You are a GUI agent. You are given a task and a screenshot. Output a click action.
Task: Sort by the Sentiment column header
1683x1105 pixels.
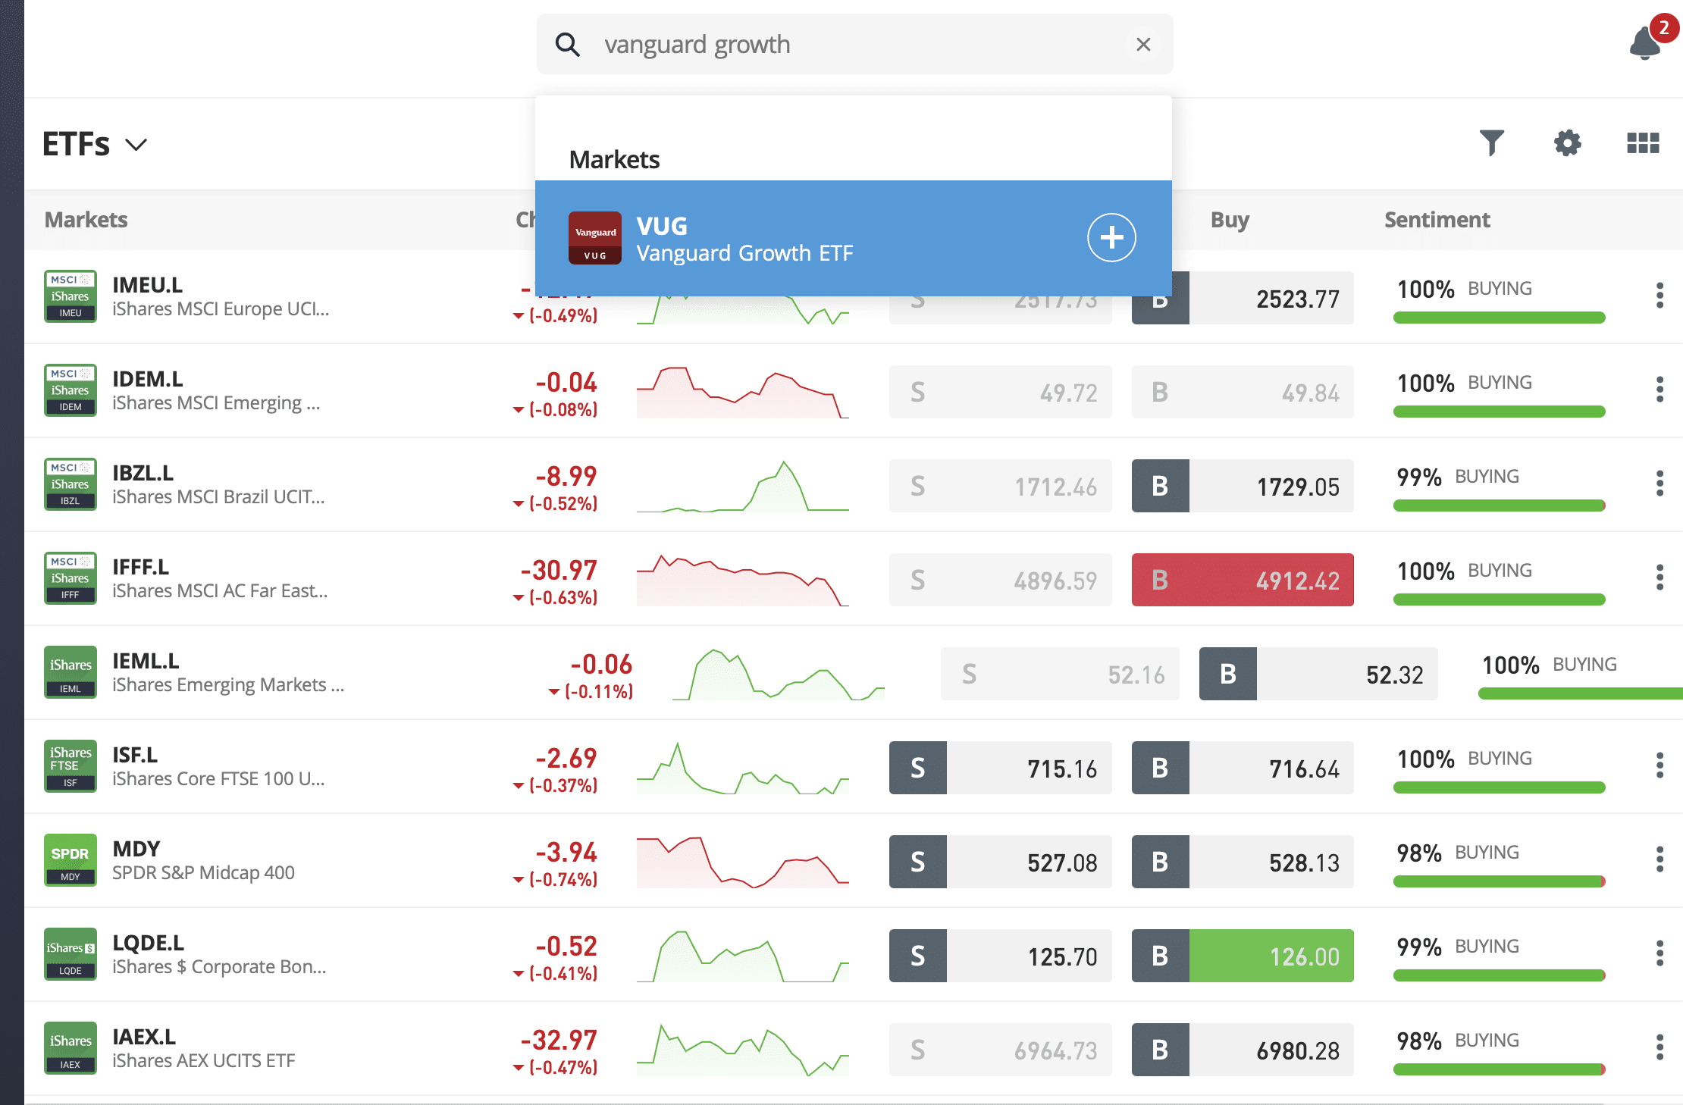(1437, 220)
